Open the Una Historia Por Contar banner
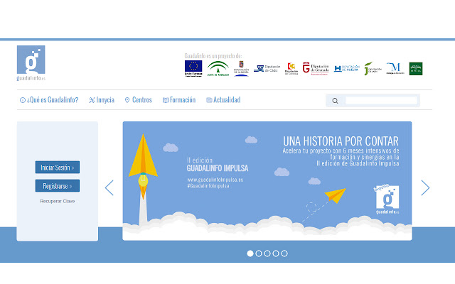Viewport: 455px width, 284px height. (267, 181)
